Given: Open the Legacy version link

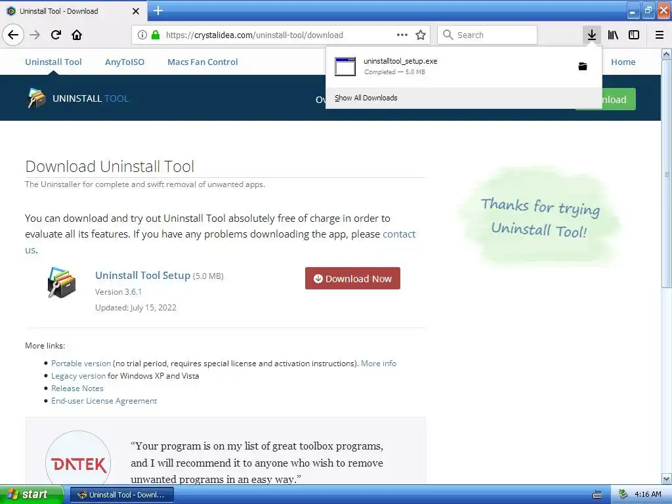Looking at the screenshot, I should tap(79, 376).
